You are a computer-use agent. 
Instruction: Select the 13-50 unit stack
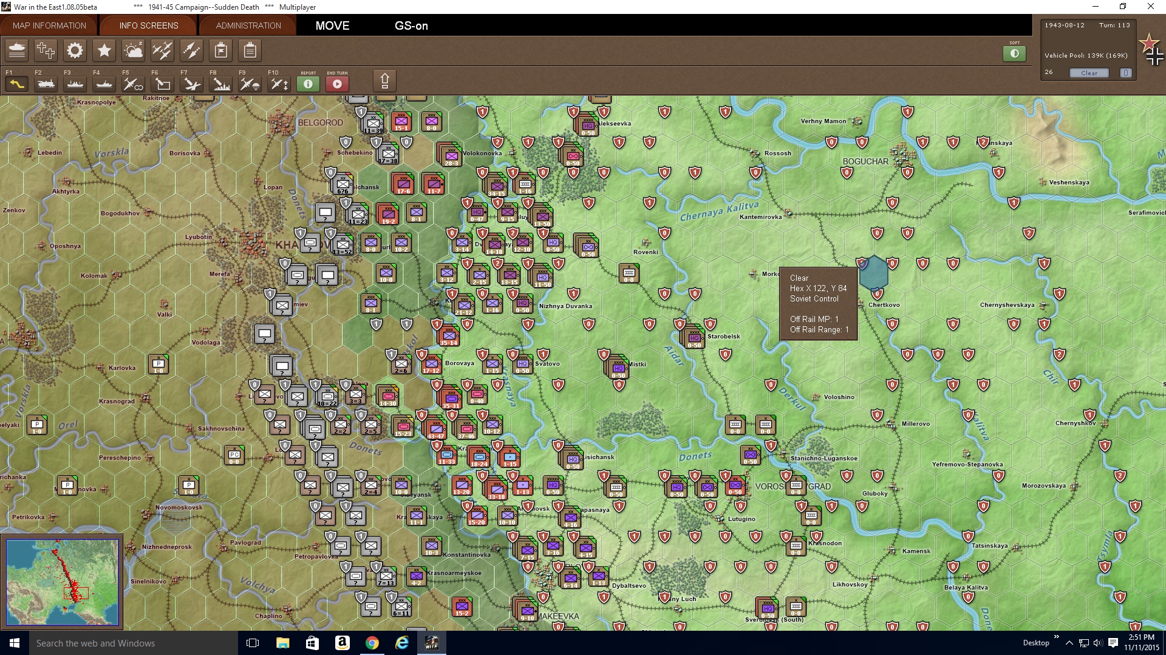pos(541,215)
